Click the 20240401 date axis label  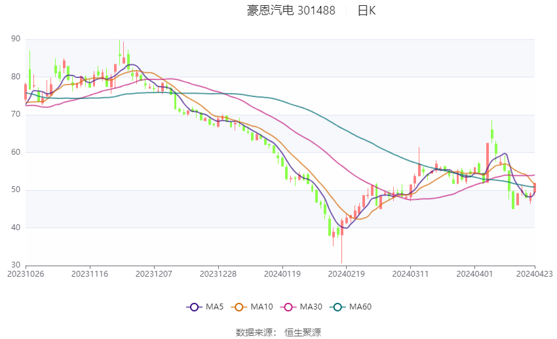click(474, 273)
